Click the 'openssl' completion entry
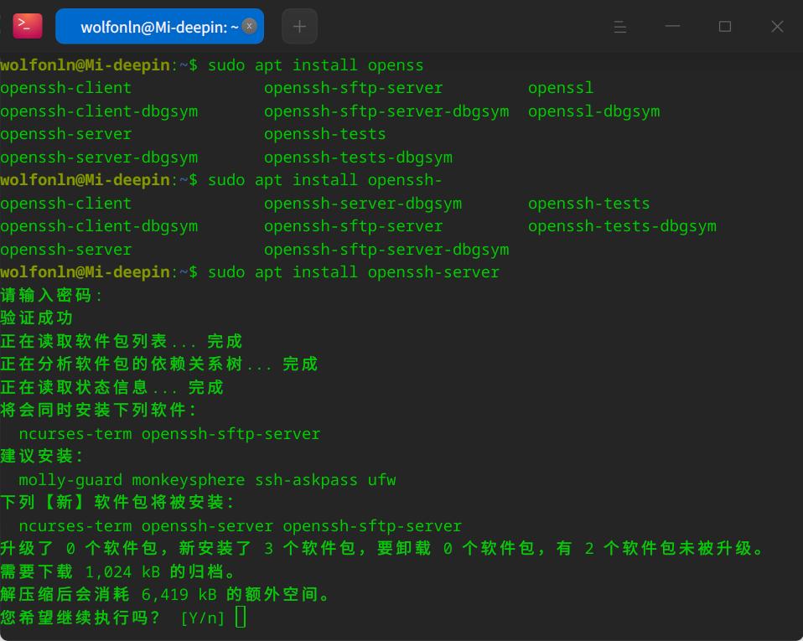The width and height of the screenshot is (803, 641). [x=561, y=88]
